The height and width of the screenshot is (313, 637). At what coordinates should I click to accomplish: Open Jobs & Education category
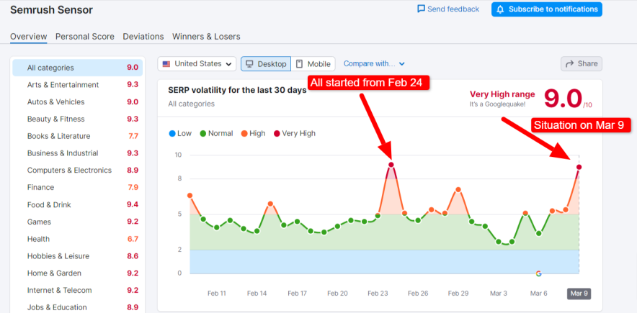78,307
